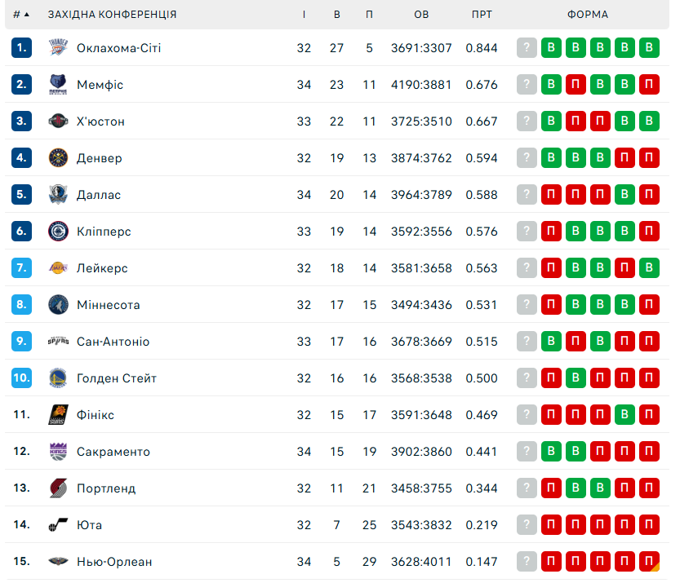Click the Oklahoma City Thunder logo
680x583 pixels.
click(58, 47)
